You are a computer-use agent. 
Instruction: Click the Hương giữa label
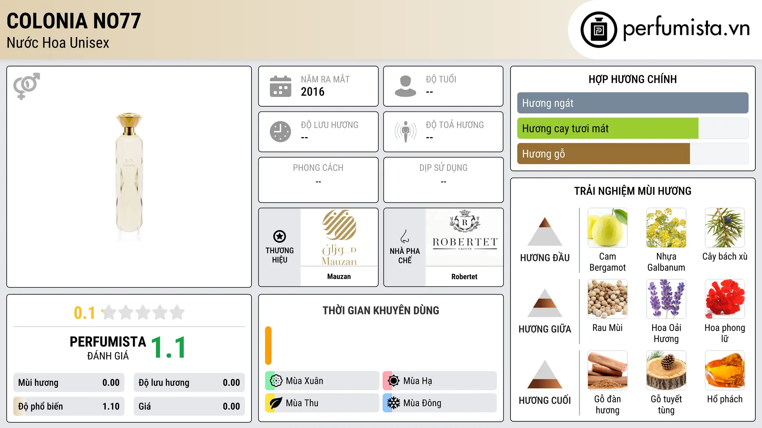[x=545, y=329]
